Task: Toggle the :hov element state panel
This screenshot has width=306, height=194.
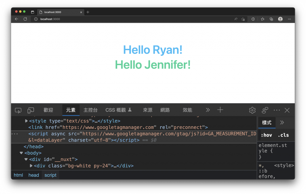Action: click(x=266, y=135)
